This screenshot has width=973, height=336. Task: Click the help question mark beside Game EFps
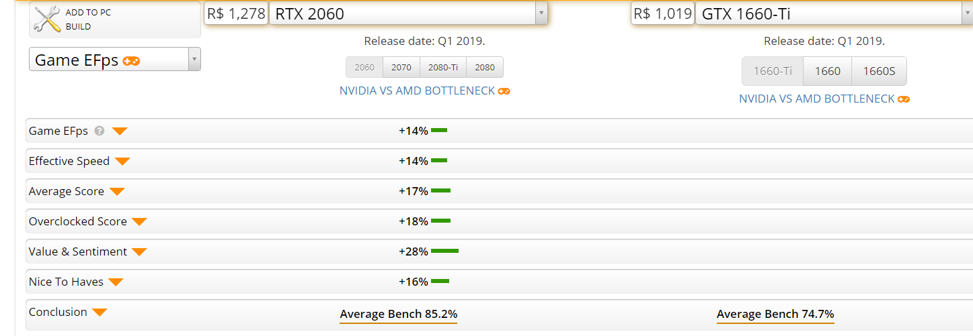[x=100, y=131]
